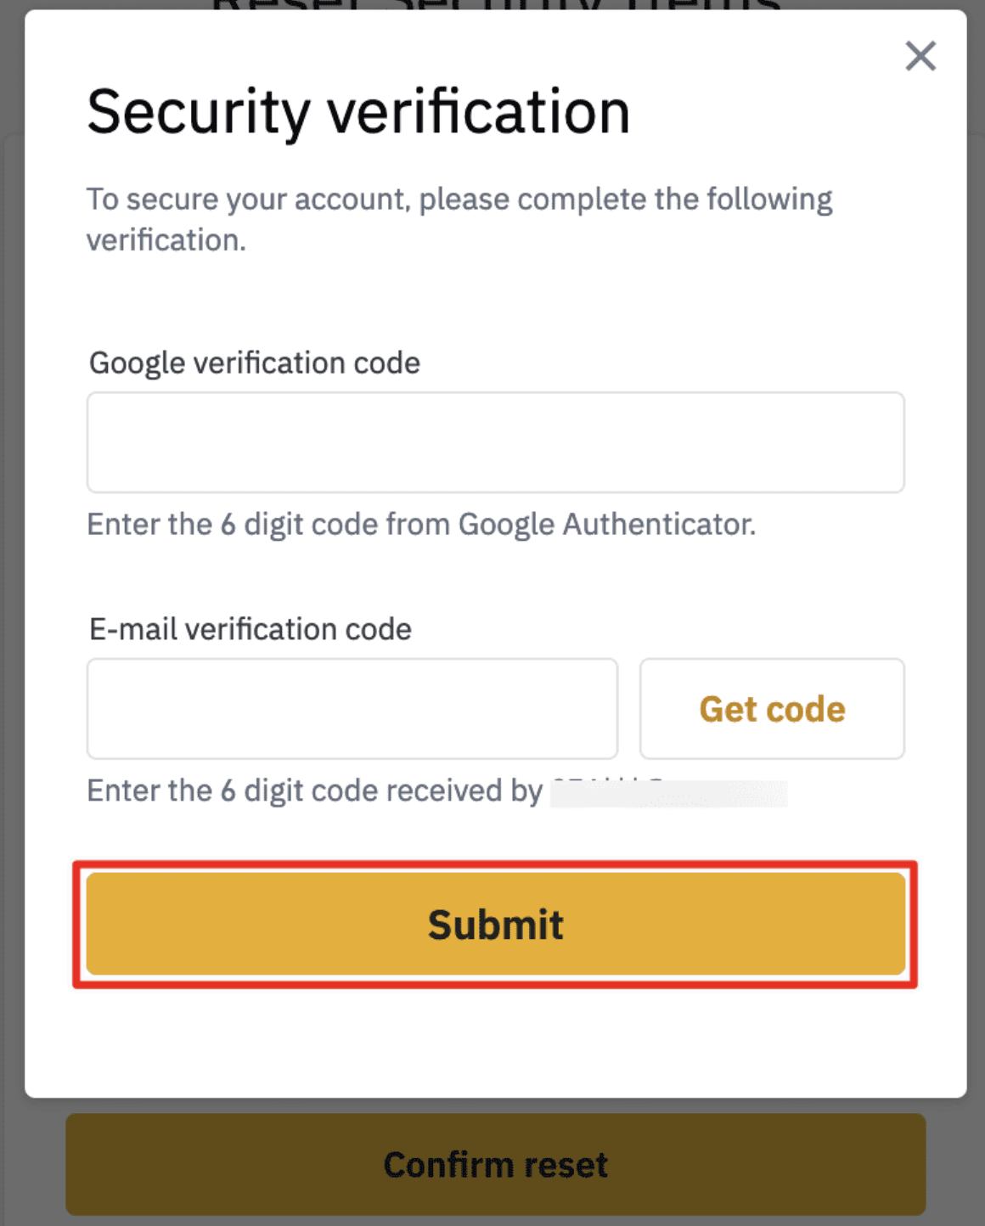985x1226 pixels.
Task: Click the partially hidden Reset Security heading
Action: 495,5
